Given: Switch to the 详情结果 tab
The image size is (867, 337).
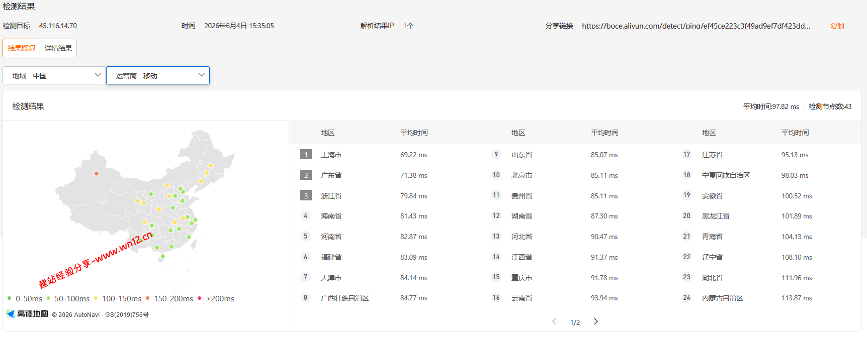Looking at the screenshot, I should tap(58, 48).
